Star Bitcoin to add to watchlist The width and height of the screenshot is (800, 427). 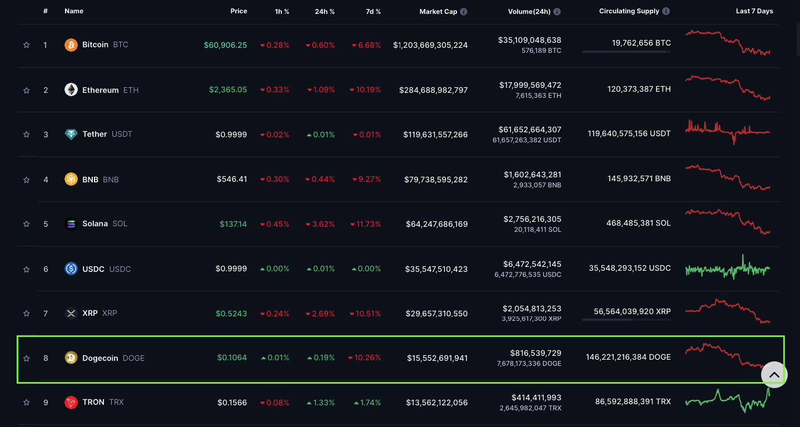(x=26, y=45)
